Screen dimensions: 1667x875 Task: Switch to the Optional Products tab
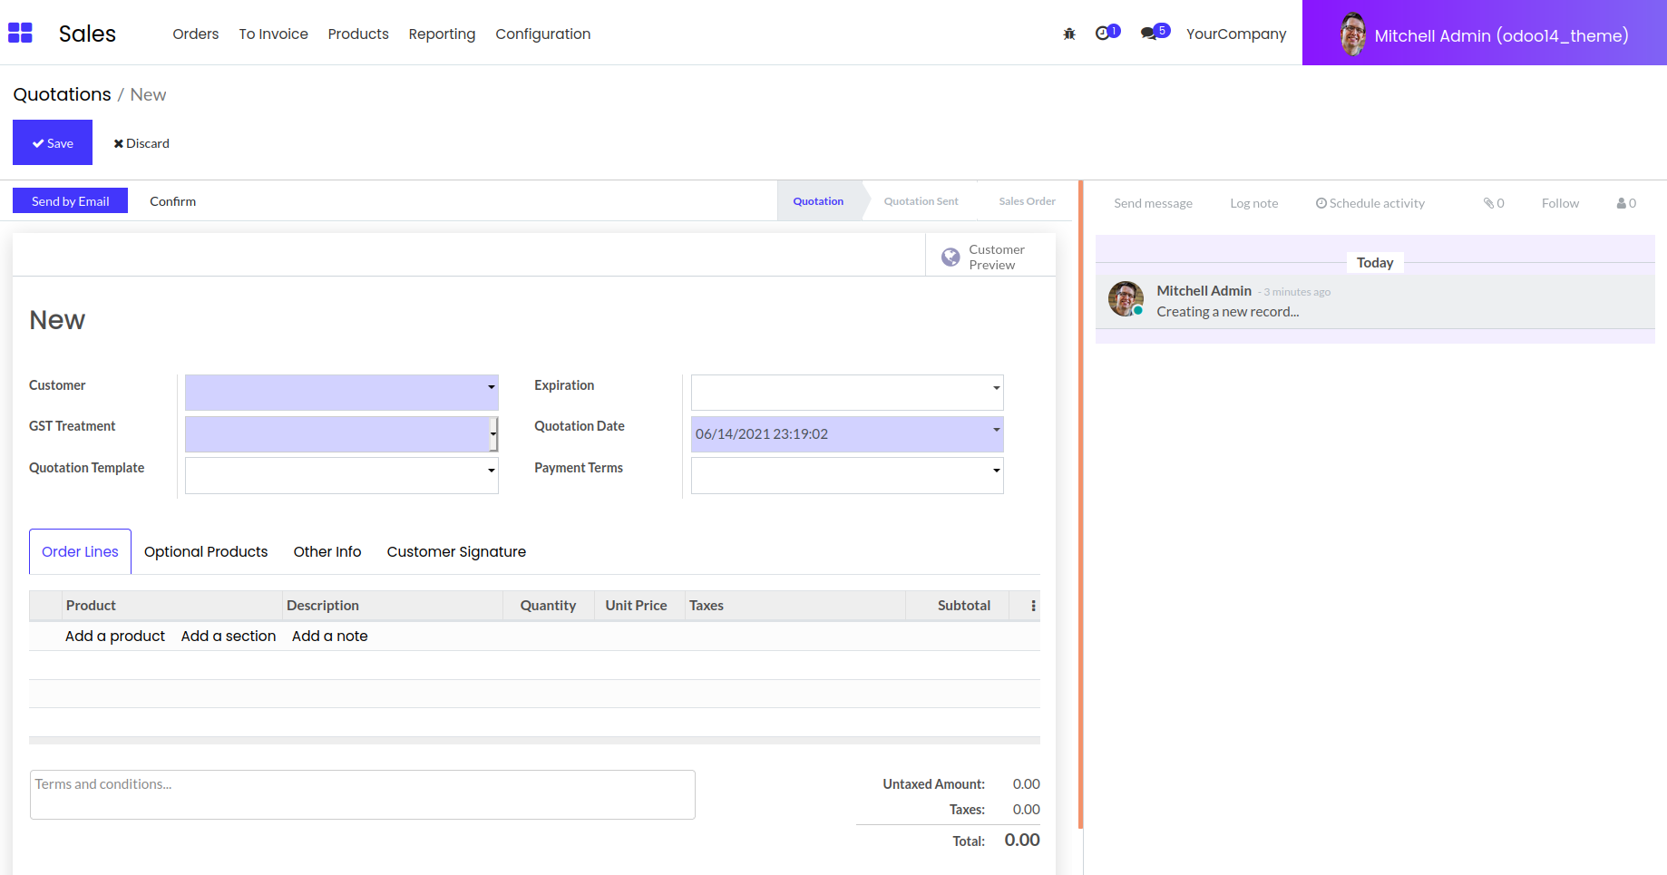206,551
